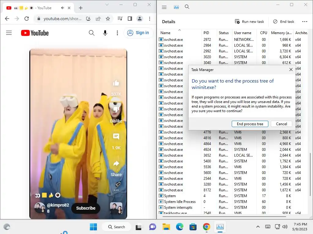This screenshot has height=234, width=313.
Task: Show hidden tray icons chevron
Action: 258,227
